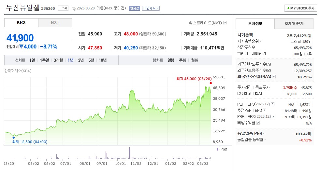This screenshot has height=171, width=320.
Task: Click the current price 41,900
Action: pyautogui.click(x=20, y=38)
